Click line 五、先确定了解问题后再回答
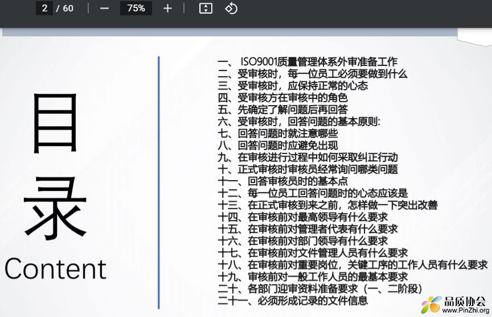Image resolution: width=492 pixels, height=317 pixels. (282, 110)
